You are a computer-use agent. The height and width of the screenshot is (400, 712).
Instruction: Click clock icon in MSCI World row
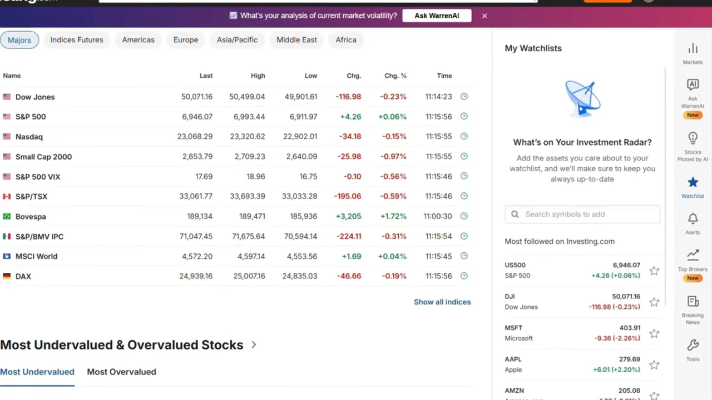(464, 256)
